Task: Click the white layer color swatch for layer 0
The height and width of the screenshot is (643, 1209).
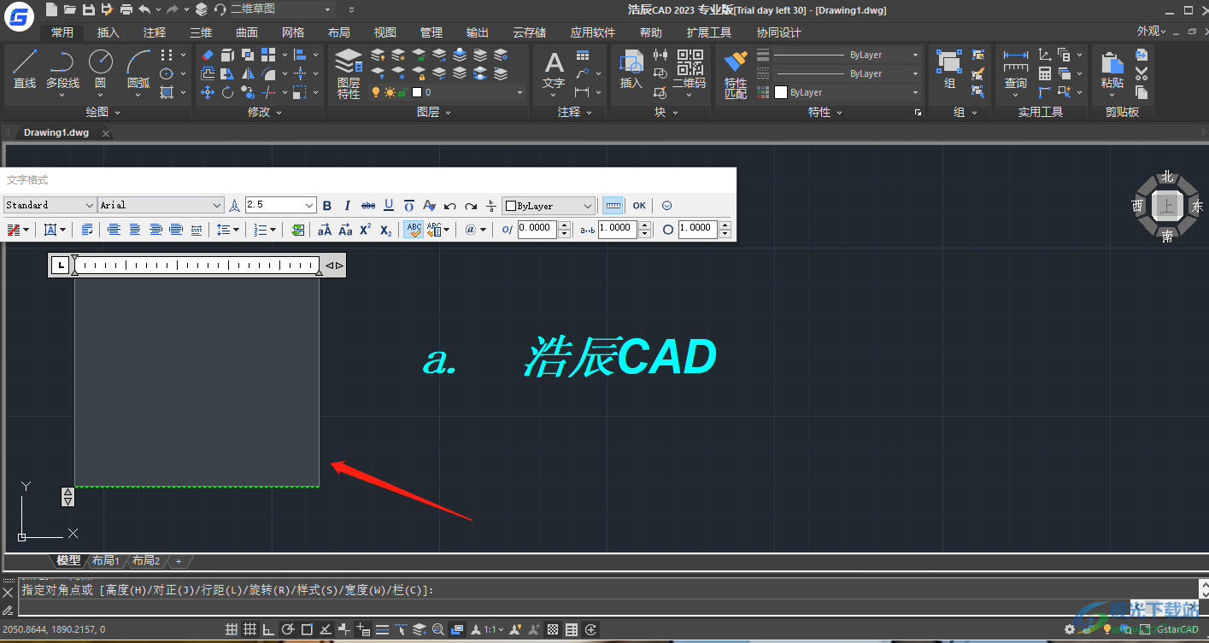Action: tap(417, 92)
